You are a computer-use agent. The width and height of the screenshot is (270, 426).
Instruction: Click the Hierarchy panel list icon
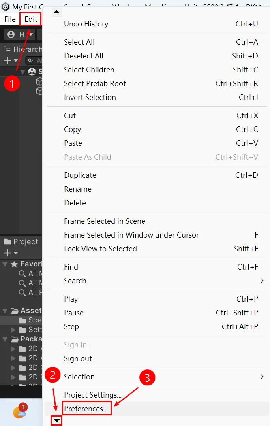[x=7, y=49]
